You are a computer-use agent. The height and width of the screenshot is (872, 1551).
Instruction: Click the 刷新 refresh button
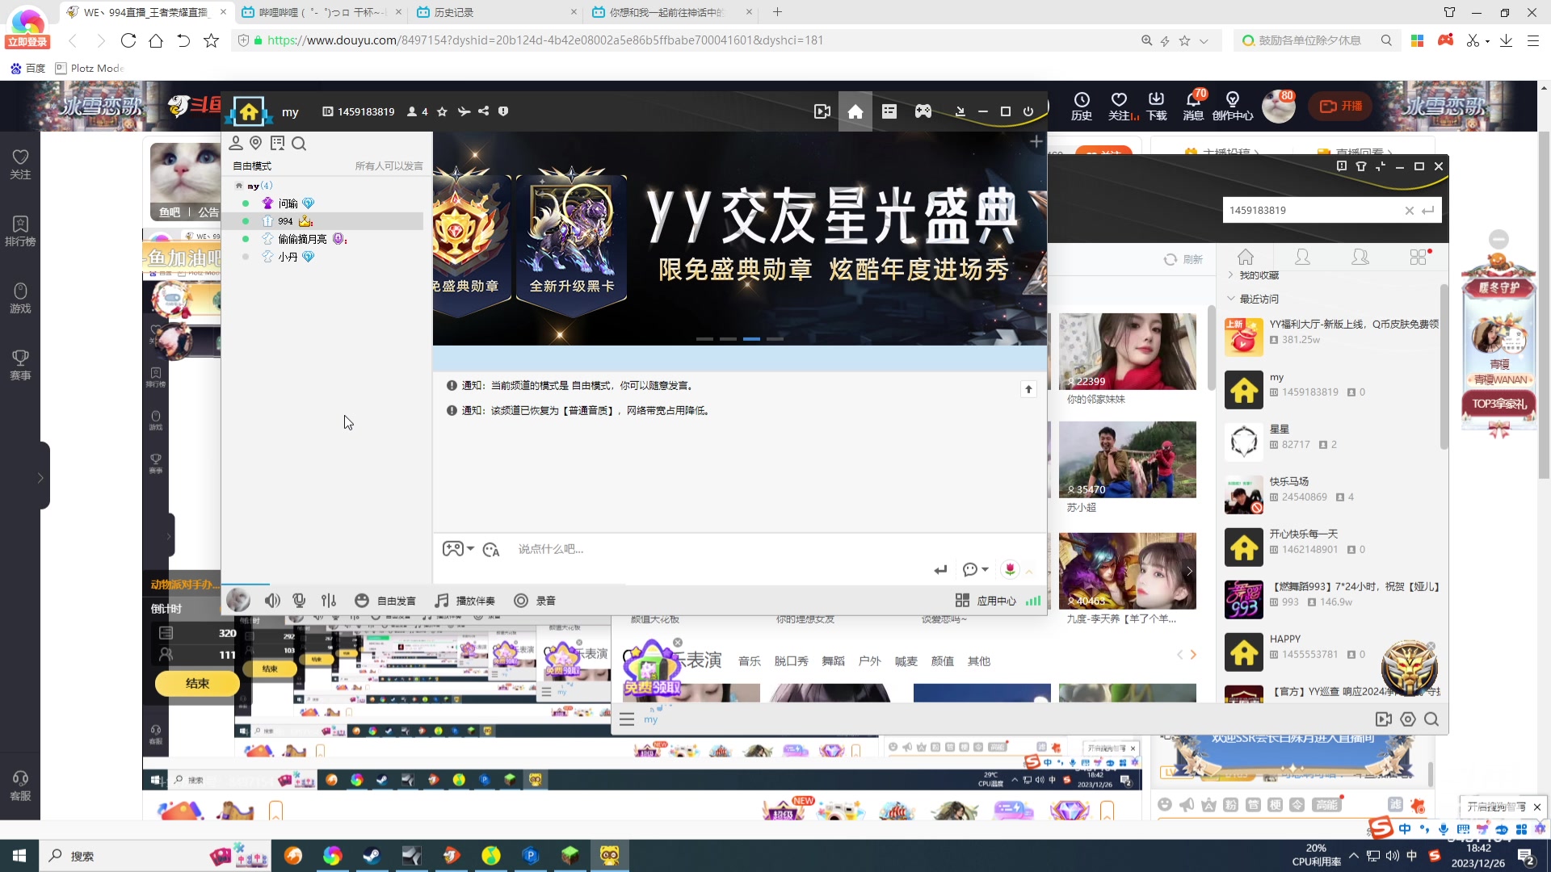[1183, 259]
